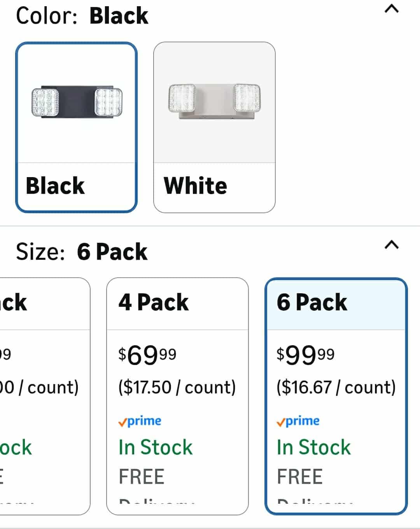Click the White label text
Viewport: 420px width, 529px height.
195,186
